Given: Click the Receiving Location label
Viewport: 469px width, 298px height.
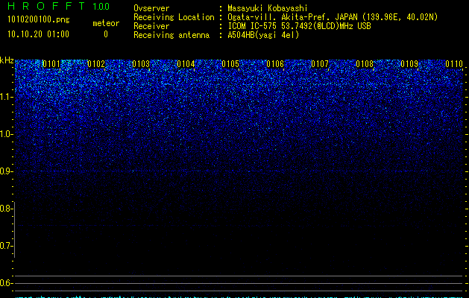Looking at the screenshot, I should [x=174, y=17].
